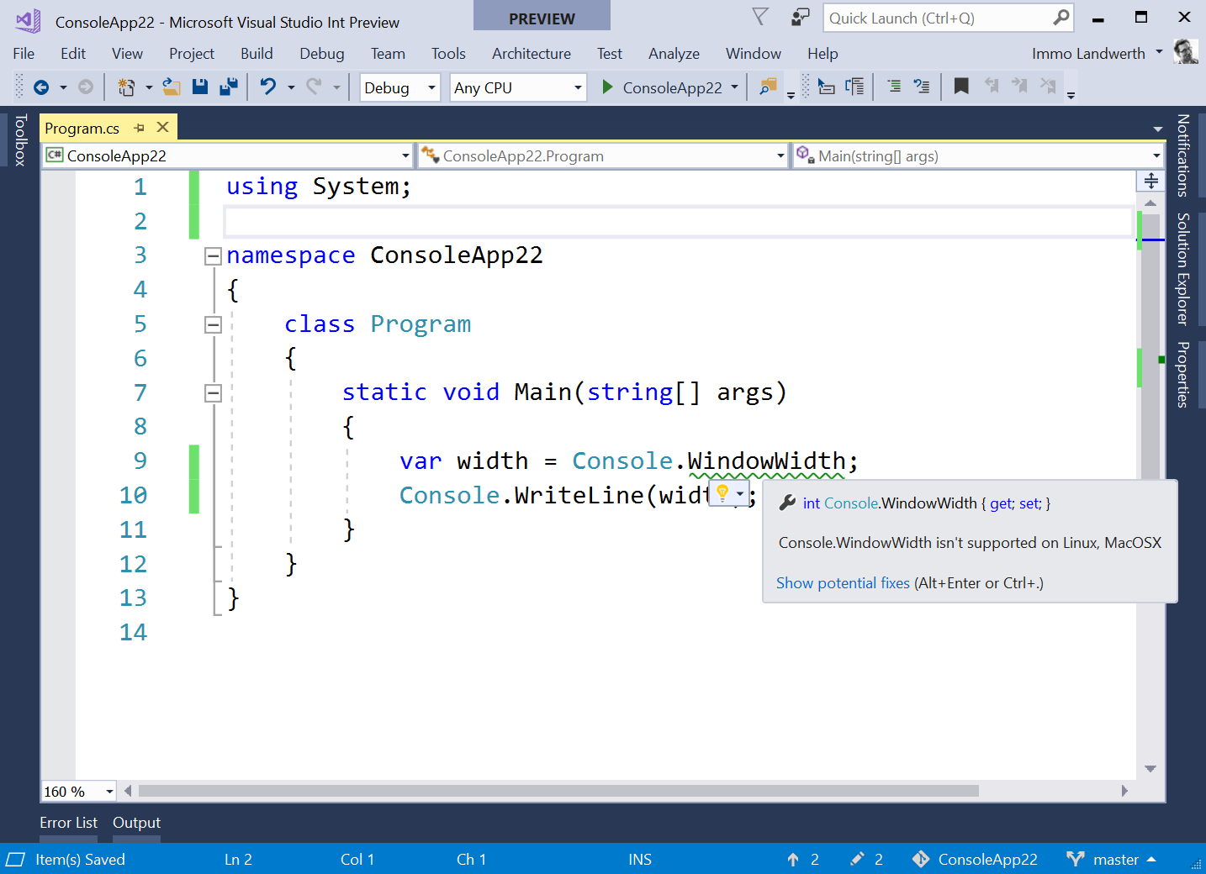Open the ConsoleApp22 project navigation dropdown
Screen dimensions: 1206x874
pyautogui.click(x=228, y=155)
